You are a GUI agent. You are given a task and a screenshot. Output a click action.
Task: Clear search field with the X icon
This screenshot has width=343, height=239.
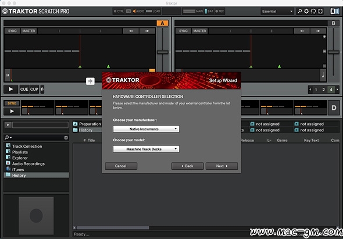click(x=66, y=137)
